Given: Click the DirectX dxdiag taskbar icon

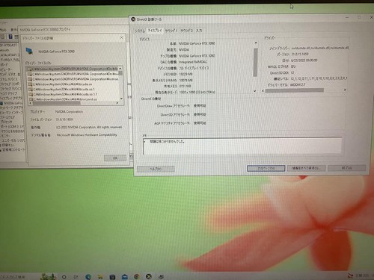Looking at the screenshot, I should click(149, 276).
